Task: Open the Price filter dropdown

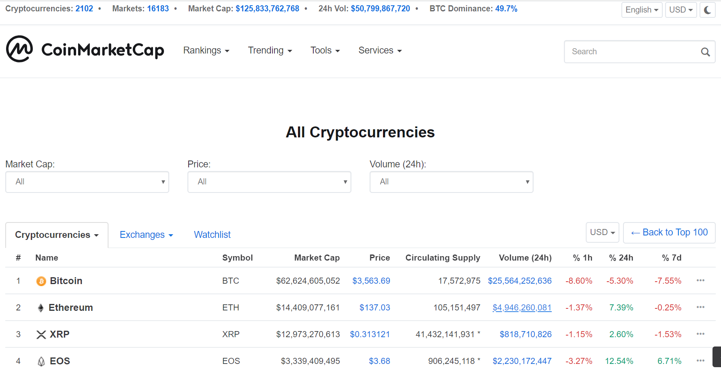Action: coord(269,182)
